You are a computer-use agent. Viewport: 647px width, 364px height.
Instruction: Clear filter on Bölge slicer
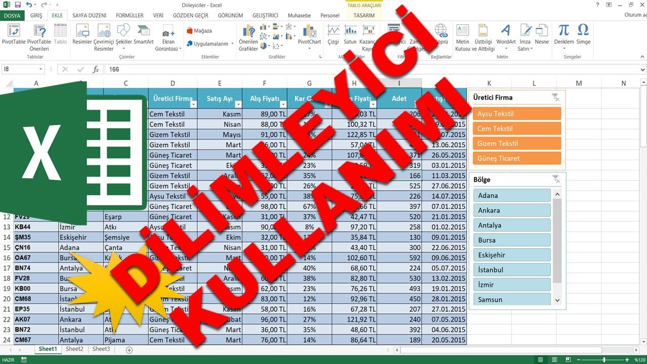556,179
